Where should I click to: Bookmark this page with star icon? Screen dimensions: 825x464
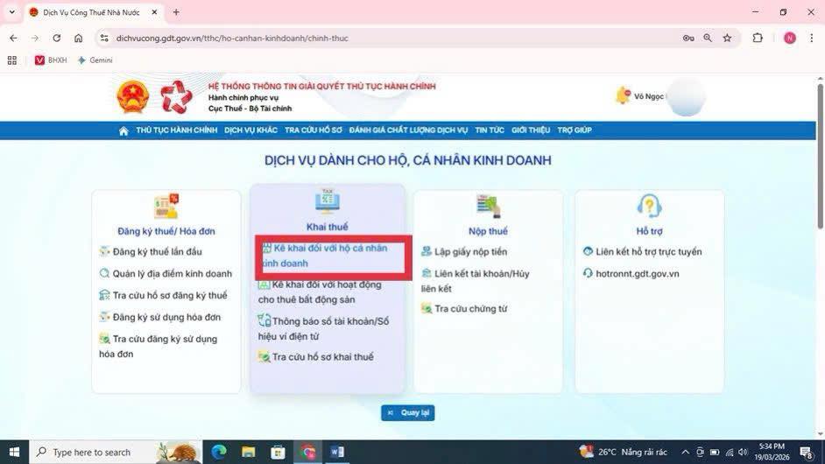(x=727, y=38)
